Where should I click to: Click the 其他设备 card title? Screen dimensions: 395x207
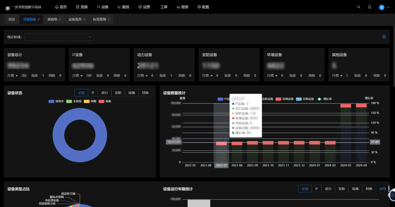point(339,55)
